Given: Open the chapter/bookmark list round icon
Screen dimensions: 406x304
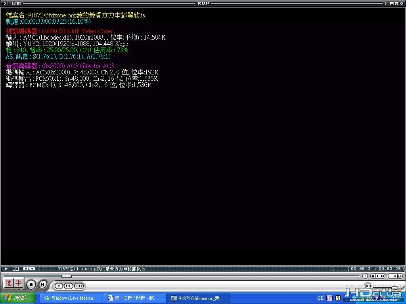Looking at the screenshot, I should pyautogui.click(x=365, y=276).
